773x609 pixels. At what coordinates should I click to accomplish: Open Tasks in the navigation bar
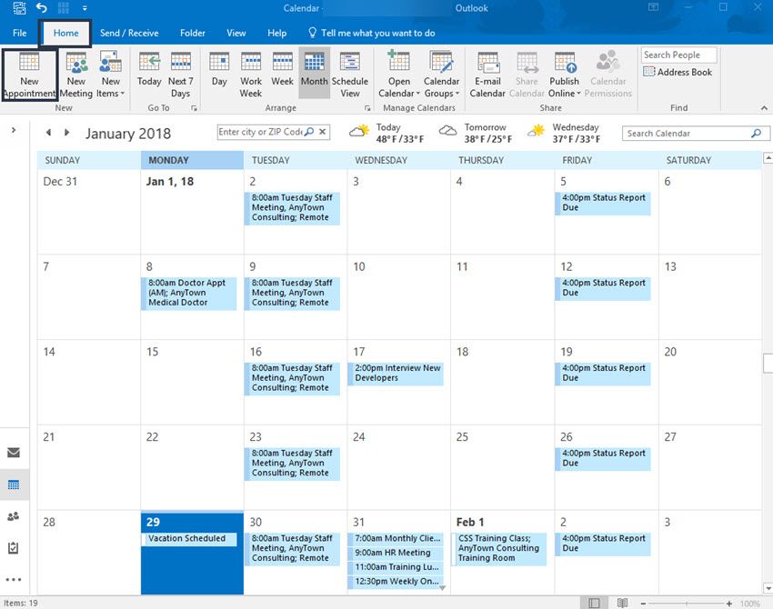(x=14, y=548)
